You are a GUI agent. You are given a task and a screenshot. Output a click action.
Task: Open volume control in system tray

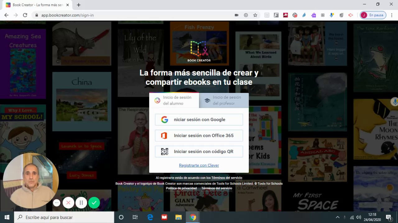click(x=359, y=217)
